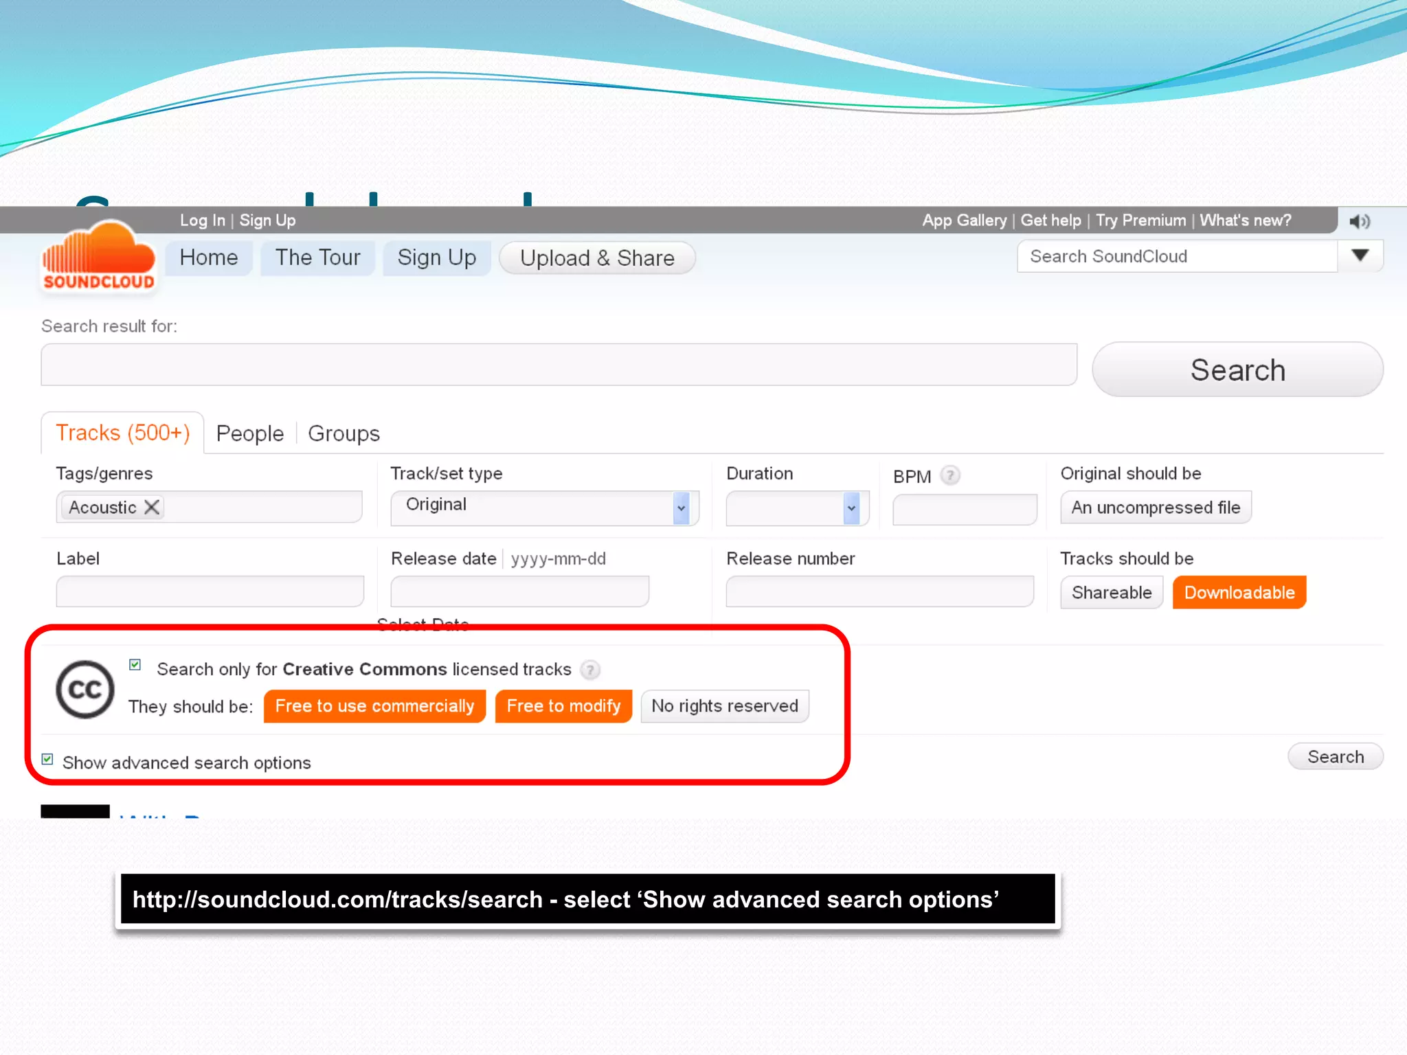Focus the Tags/genres input field
Screen dimensions: 1407x1055
pos(209,507)
